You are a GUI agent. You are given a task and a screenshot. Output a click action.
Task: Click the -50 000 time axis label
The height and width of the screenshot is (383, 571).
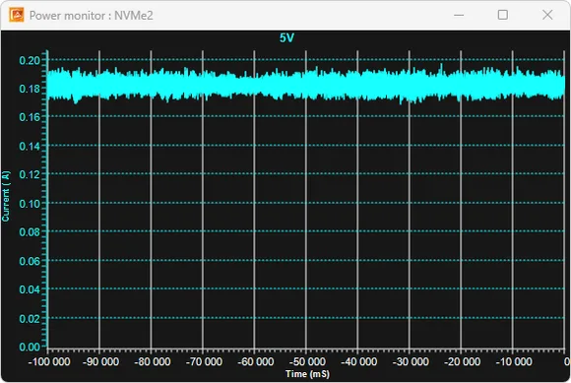307,361
